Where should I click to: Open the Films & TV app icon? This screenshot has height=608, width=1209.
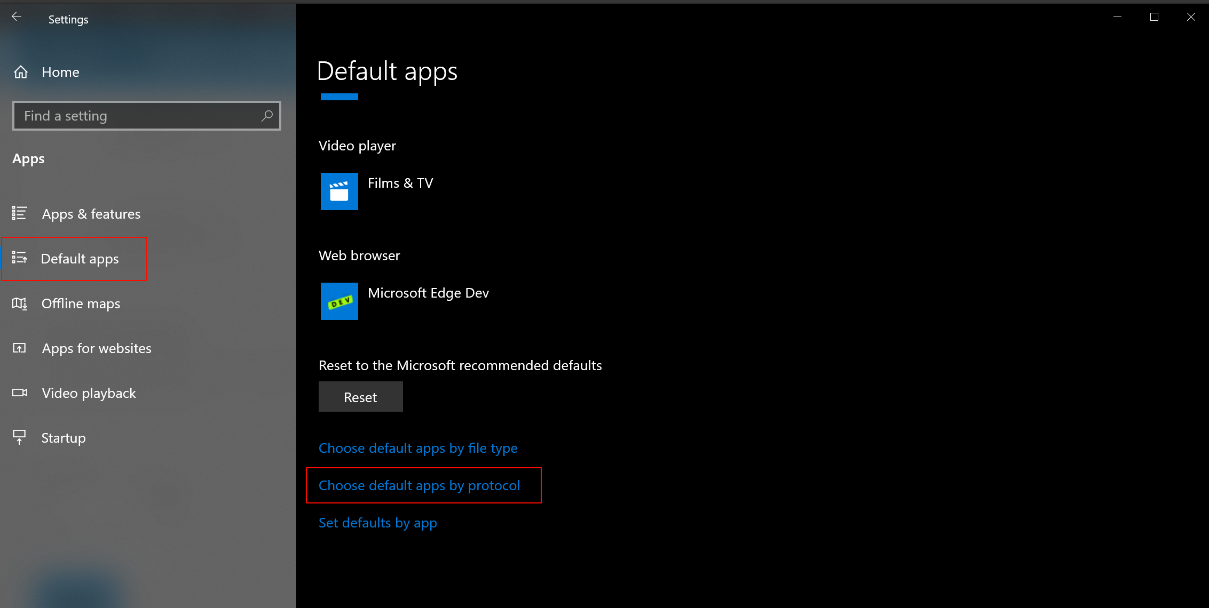point(339,191)
